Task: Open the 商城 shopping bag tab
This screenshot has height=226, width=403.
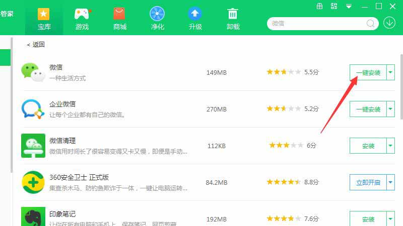Action: coord(119,19)
